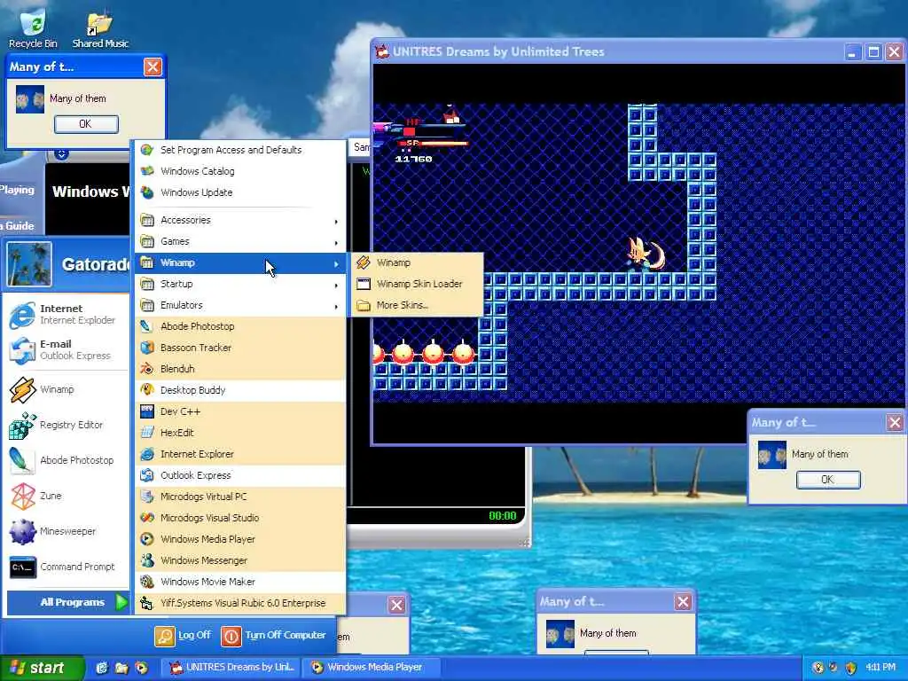
Task: Click Internet Explorer quick launch icon
Action: pyautogui.click(x=101, y=668)
